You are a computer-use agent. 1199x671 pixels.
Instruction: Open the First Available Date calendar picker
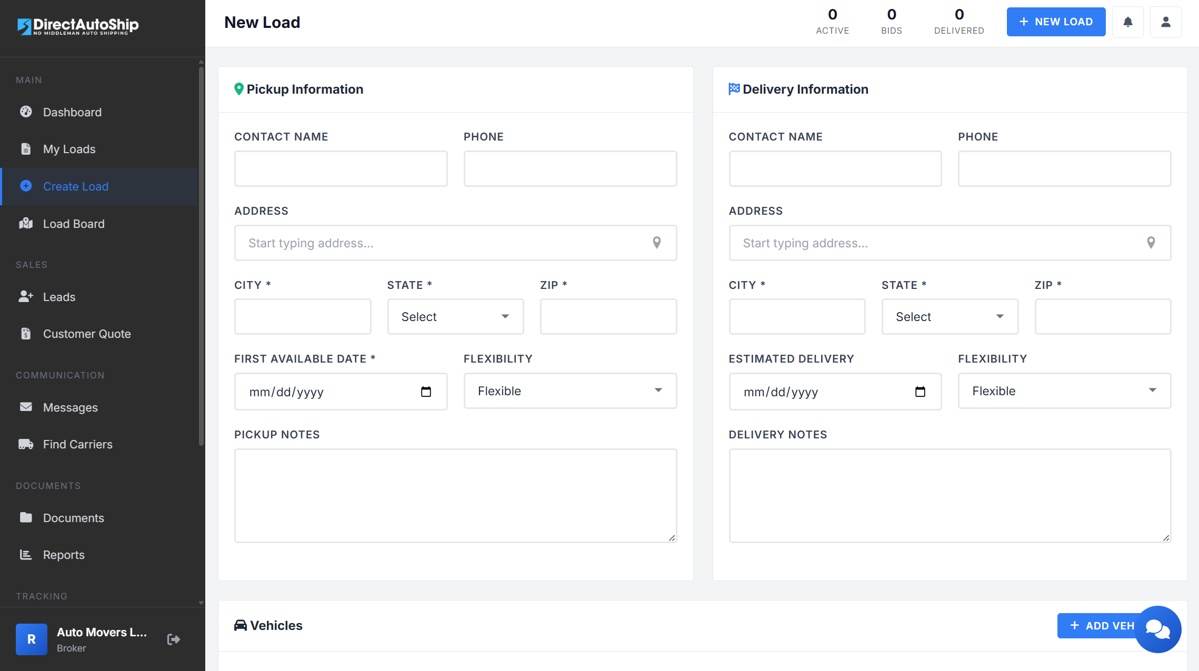point(426,392)
